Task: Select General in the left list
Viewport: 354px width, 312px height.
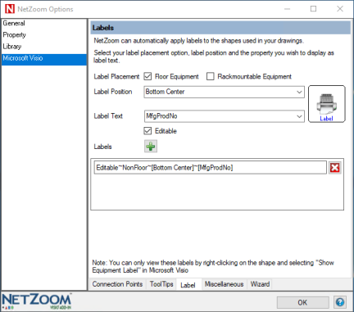Action: coord(44,23)
